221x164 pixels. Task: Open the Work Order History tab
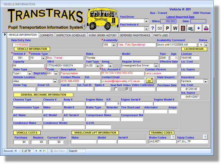click(102, 35)
